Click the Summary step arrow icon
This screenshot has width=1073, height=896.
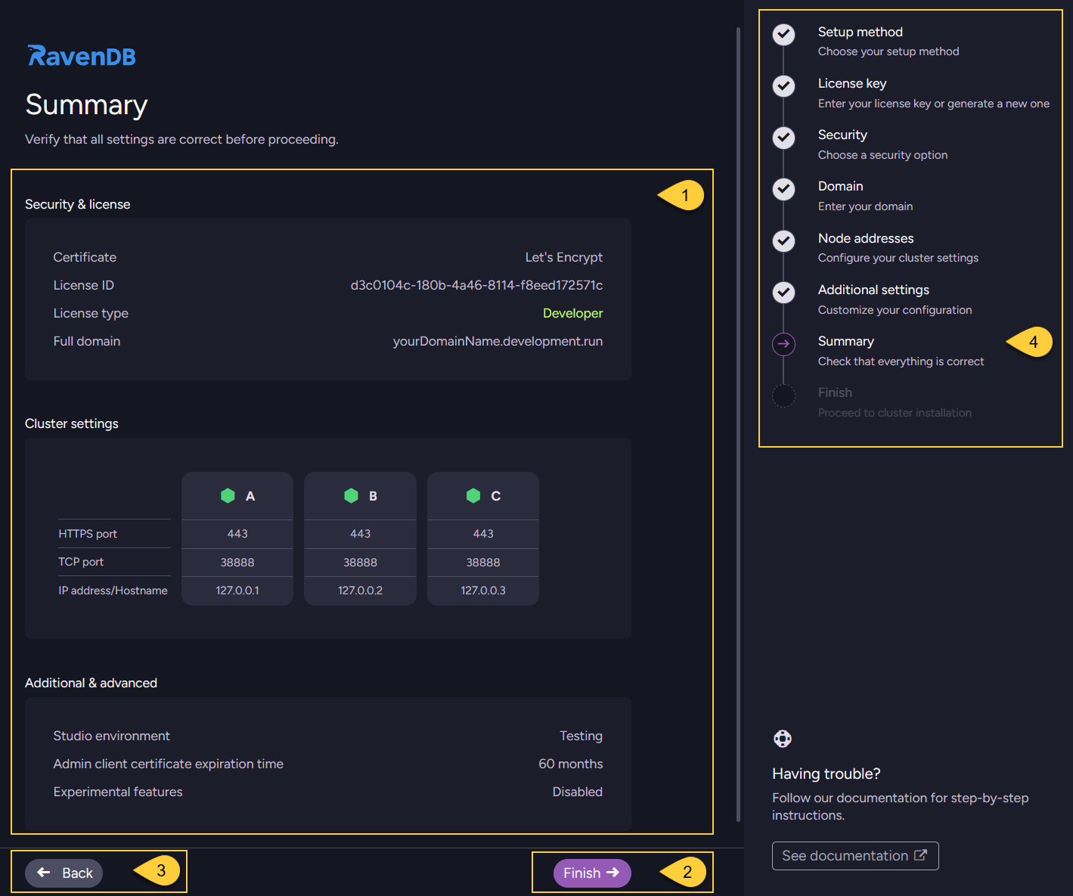pos(783,344)
